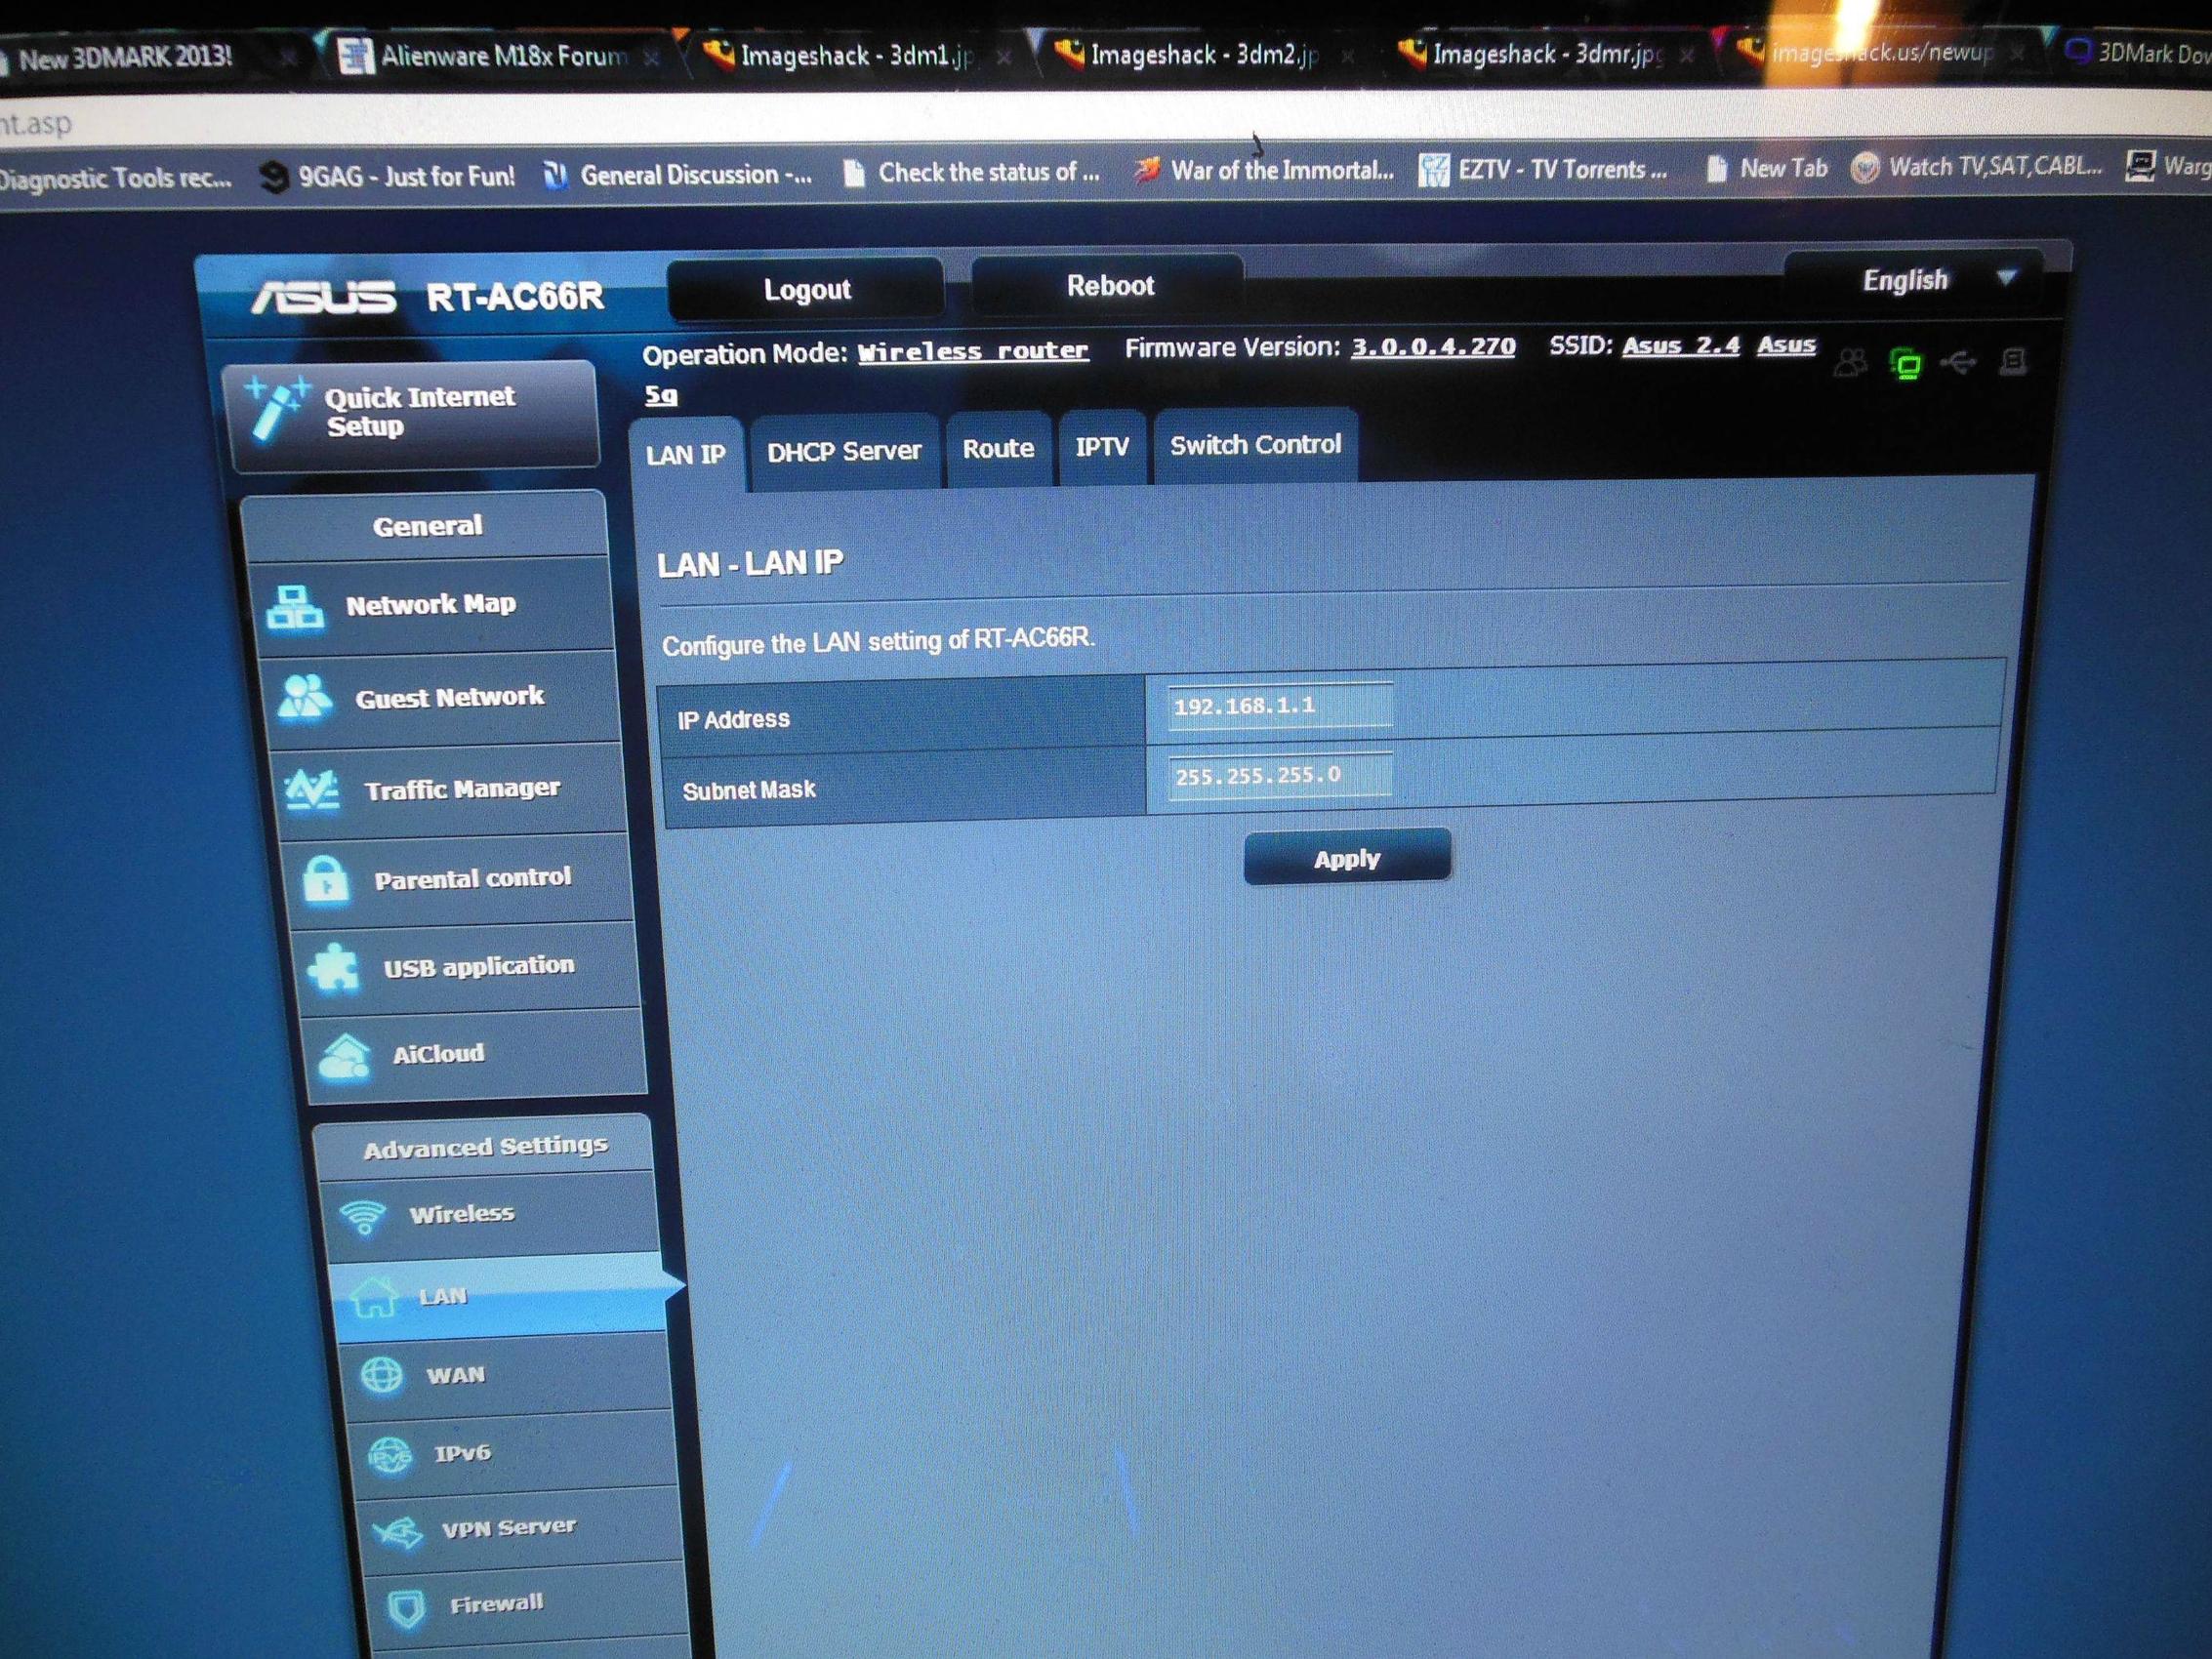Screen dimensions: 2212x1659
Task: Close the Imageshack - 3dm1.jpg tab
Action: tap(1003, 58)
